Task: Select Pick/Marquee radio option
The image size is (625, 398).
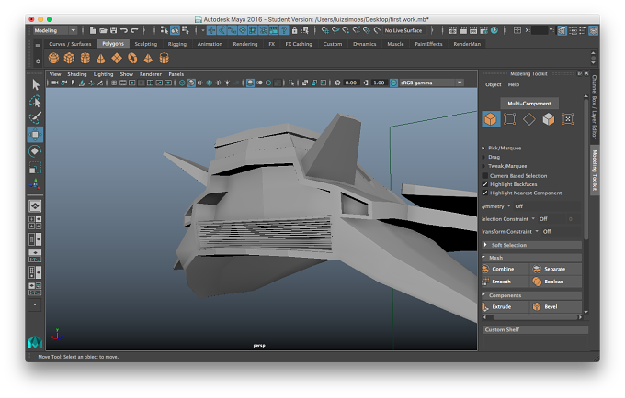Action: pyautogui.click(x=483, y=148)
